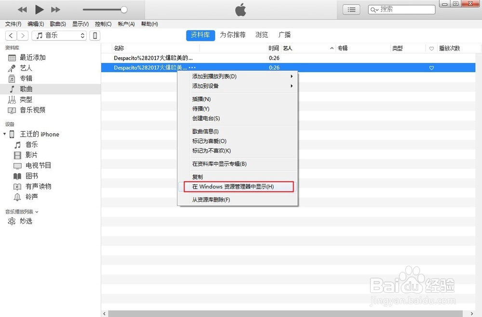Select 王迁的 iPhone device
482x317 pixels.
coord(40,134)
